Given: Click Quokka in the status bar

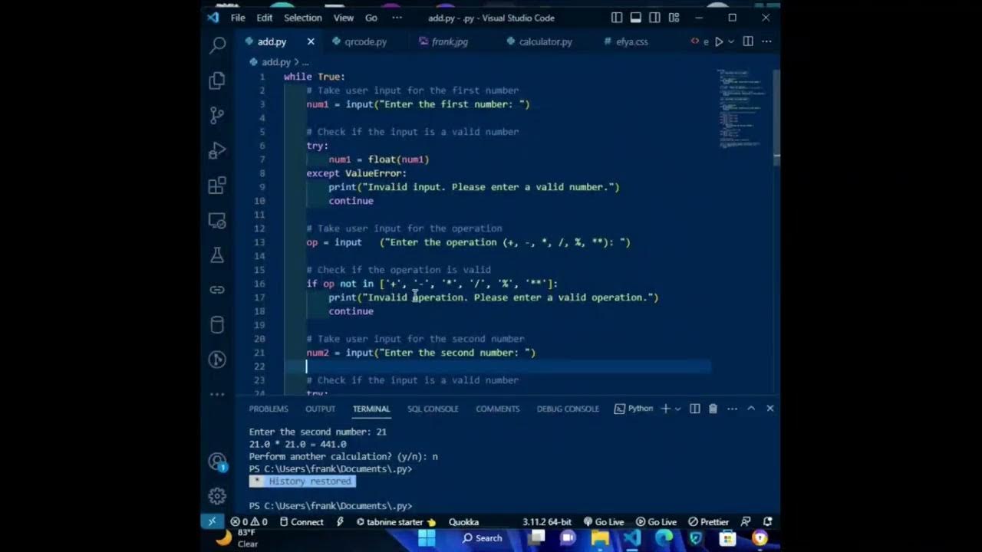Looking at the screenshot, I should (463, 521).
